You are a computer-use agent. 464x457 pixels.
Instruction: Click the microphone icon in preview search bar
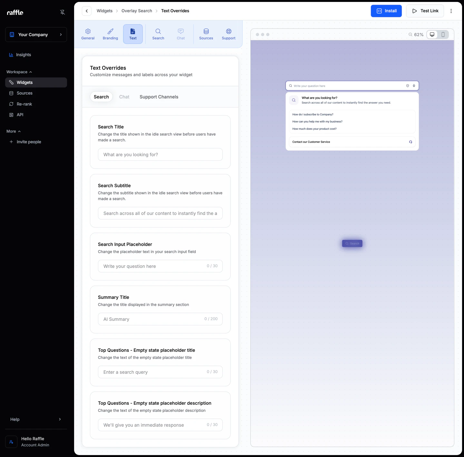click(414, 86)
